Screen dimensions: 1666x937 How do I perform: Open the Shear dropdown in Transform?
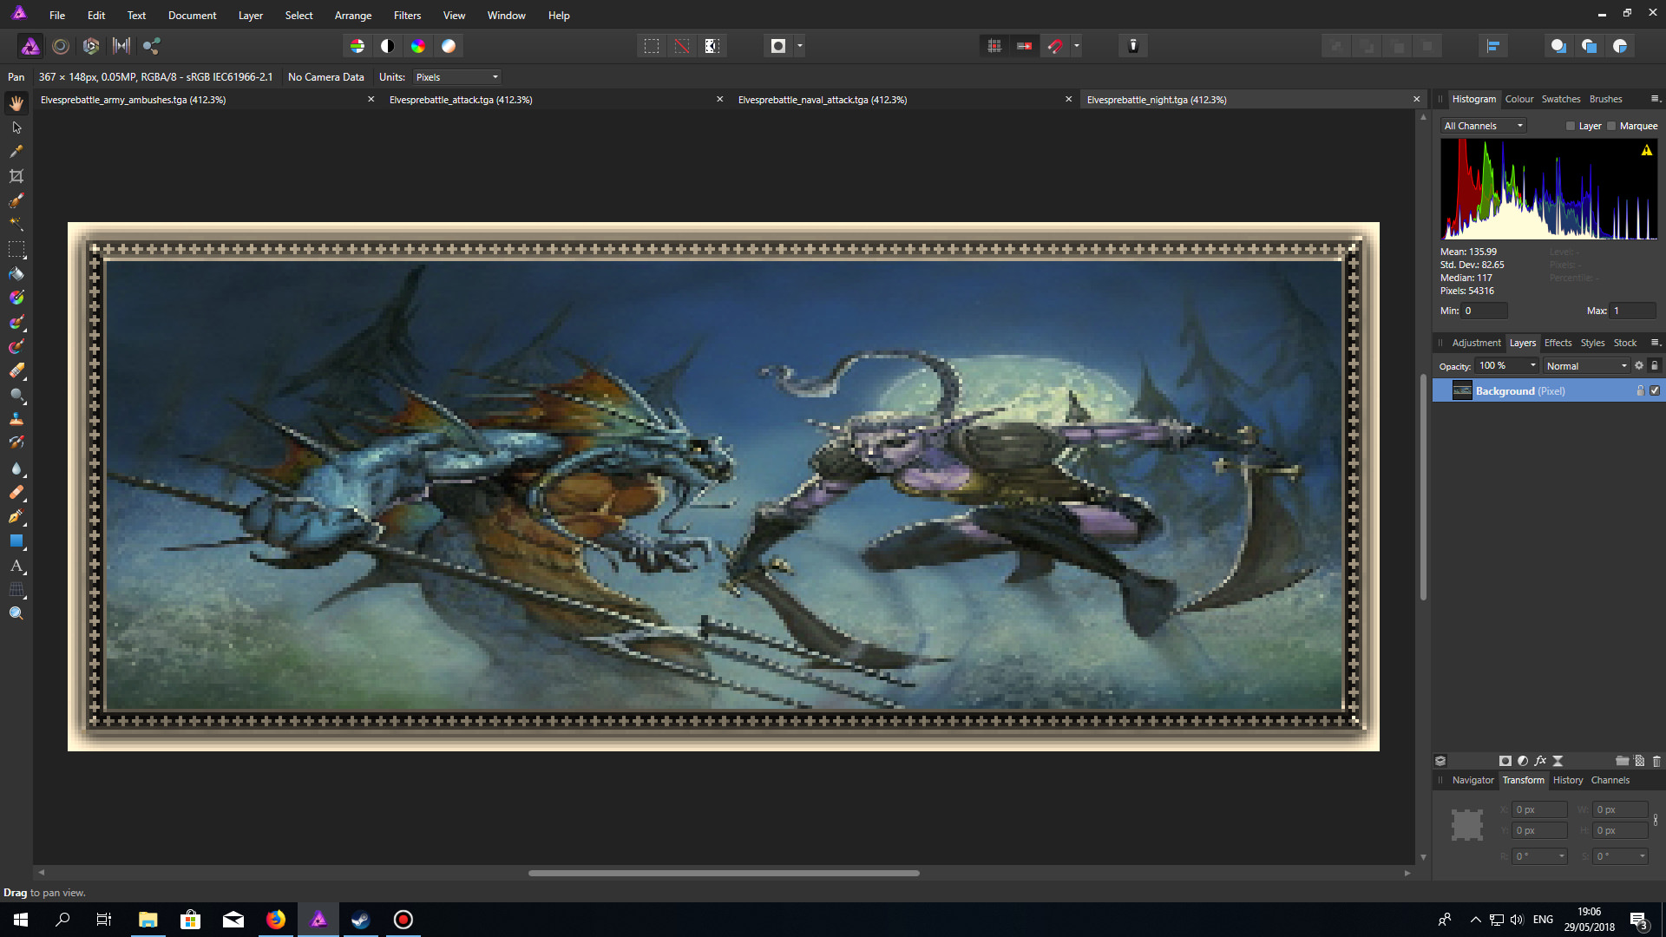[1643, 856]
